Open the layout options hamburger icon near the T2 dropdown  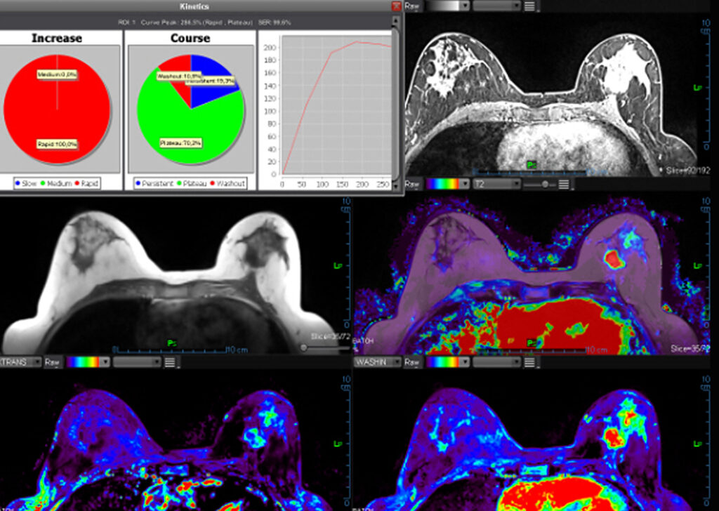click(562, 184)
